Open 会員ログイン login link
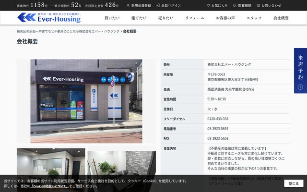Viewport: 307px width, 192px height. coord(168,5)
